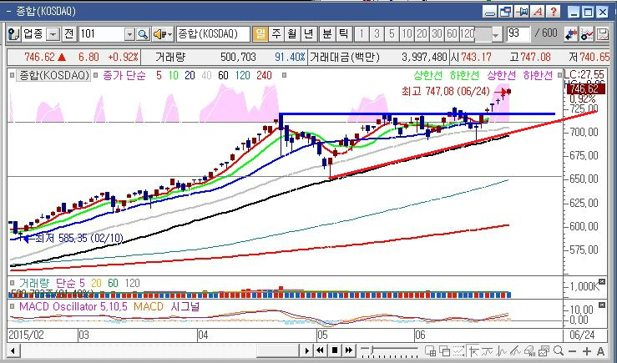Click the red question mark help icon

(553, 12)
